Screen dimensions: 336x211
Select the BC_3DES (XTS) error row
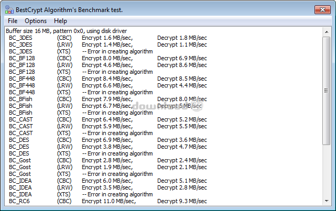[81, 52]
